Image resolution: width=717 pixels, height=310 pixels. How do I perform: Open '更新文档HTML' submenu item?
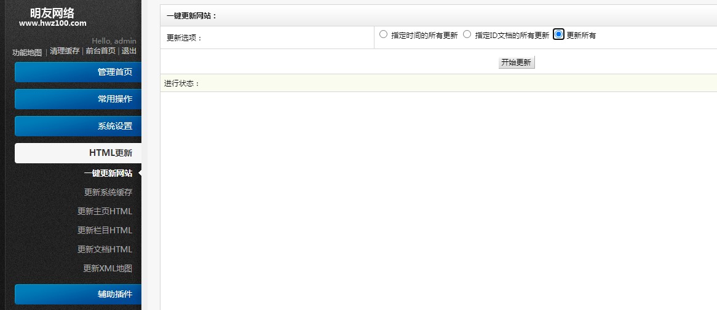[x=105, y=250]
